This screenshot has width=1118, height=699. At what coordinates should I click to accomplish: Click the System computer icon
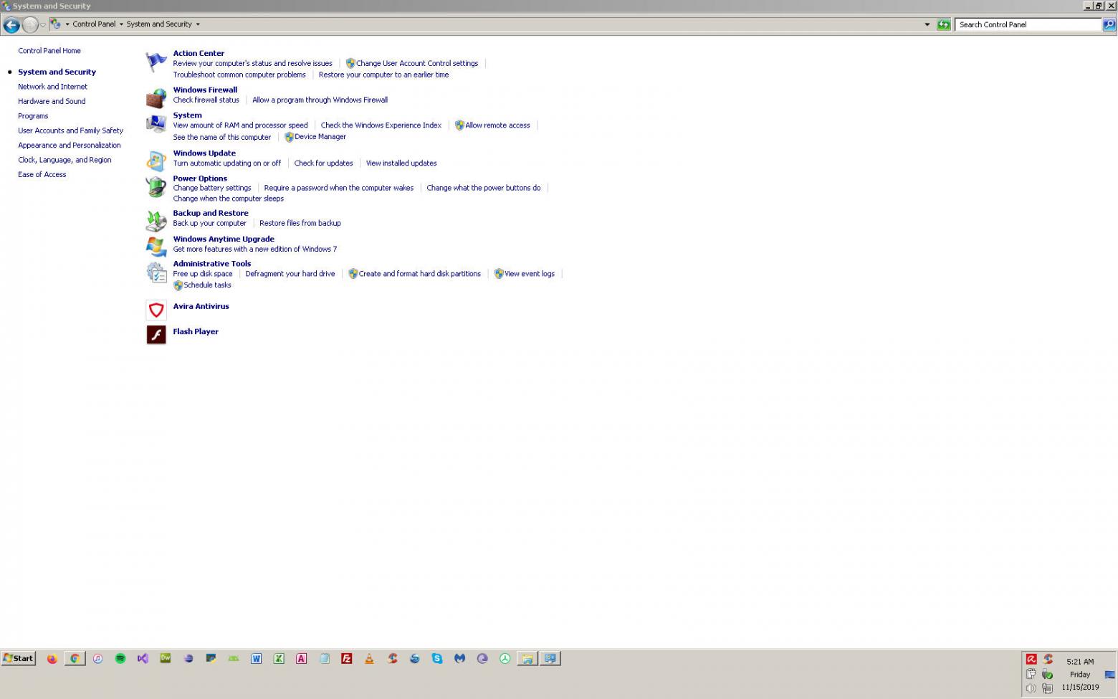pyautogui.click(x=156, y=124)
